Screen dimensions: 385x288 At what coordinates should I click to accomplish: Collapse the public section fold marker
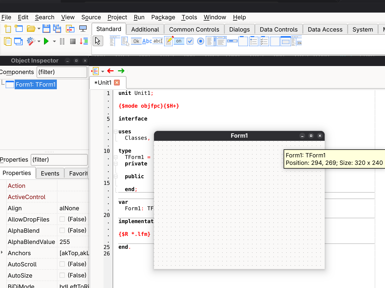116,176
